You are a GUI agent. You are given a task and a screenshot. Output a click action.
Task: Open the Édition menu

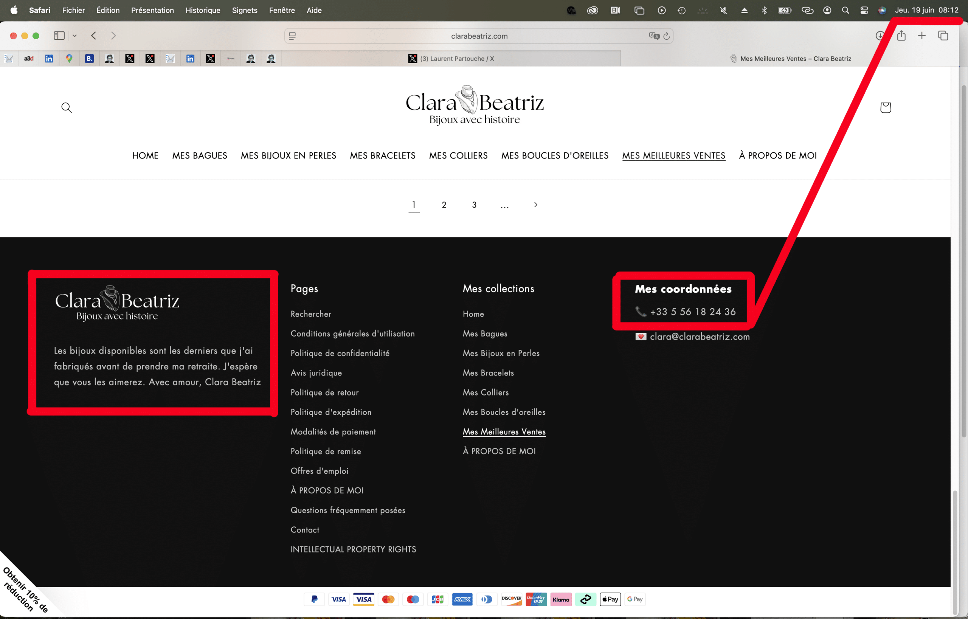(x=108, y=10)
